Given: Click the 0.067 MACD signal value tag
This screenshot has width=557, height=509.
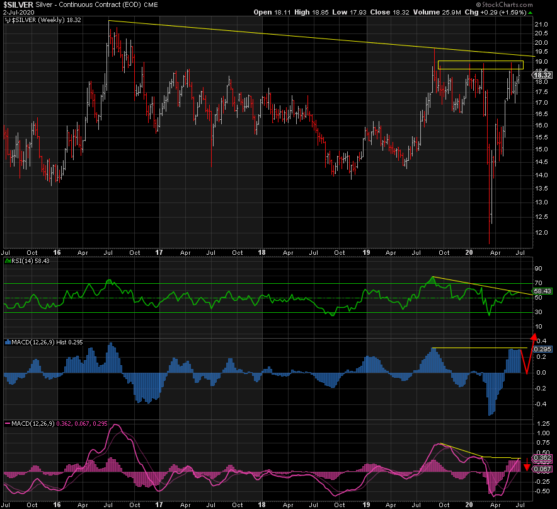Looking at the screenshot, I should (x=544, y=469).
